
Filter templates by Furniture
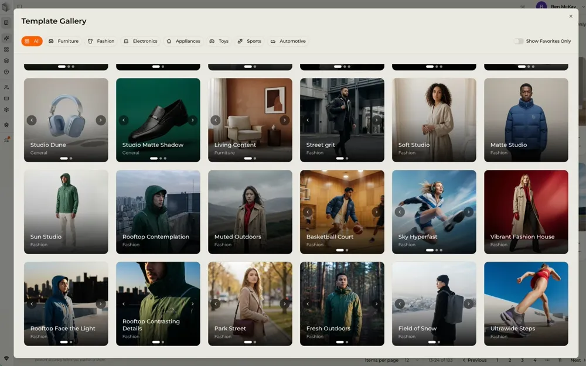[x=63, y=41]
